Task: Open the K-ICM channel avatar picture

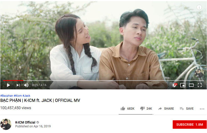Action: pos(6,124)
